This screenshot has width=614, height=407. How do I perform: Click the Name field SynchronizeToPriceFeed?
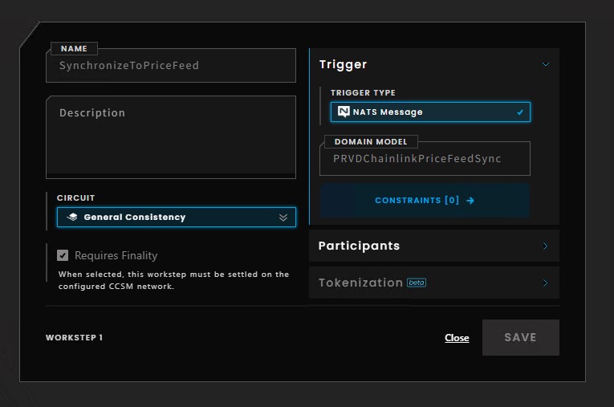[x=171, y=65]
